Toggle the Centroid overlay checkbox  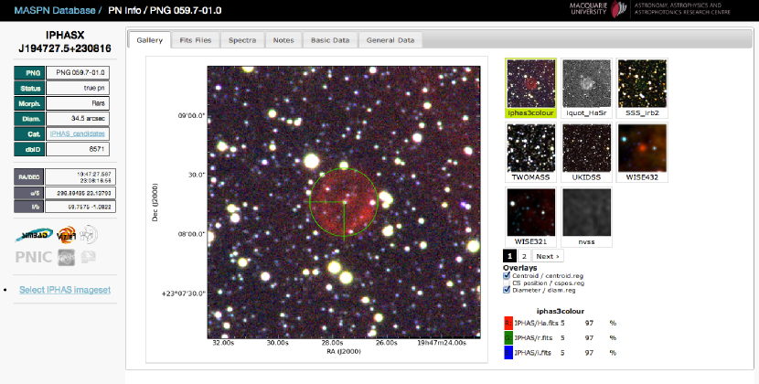(x=508, y=275)
